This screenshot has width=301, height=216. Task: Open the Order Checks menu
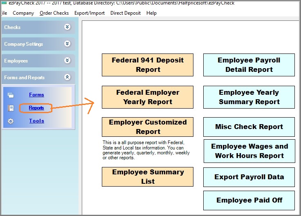pos(54,13)
